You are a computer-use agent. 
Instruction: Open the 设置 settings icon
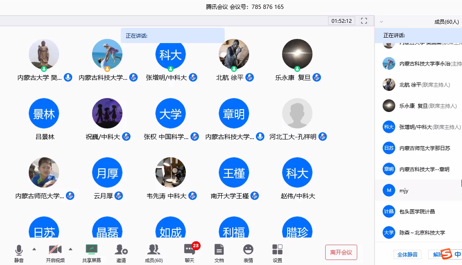click(277, 252)
